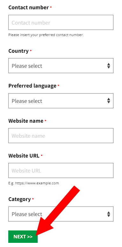Open the Country dropdown
The height and width of the screenshot is (247, 122).
[61, 66]
